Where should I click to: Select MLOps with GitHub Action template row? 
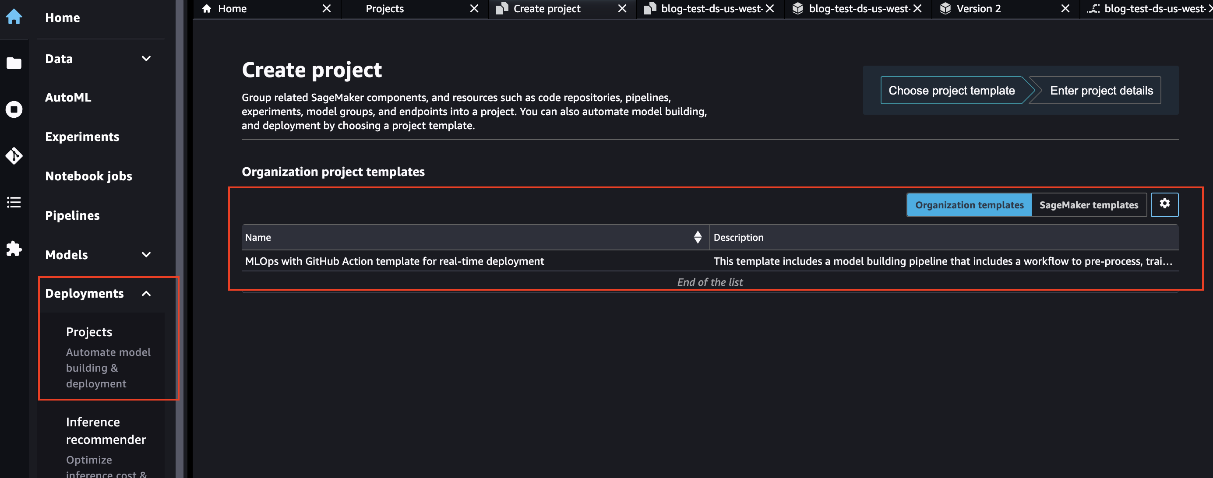click(x=710, y=260)
